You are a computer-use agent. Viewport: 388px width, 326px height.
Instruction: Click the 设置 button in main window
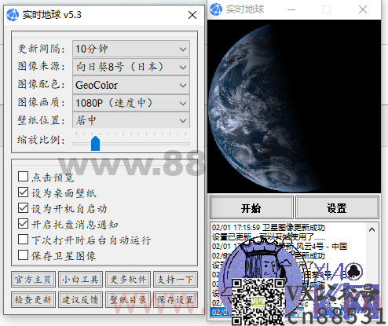click(337, 207)
